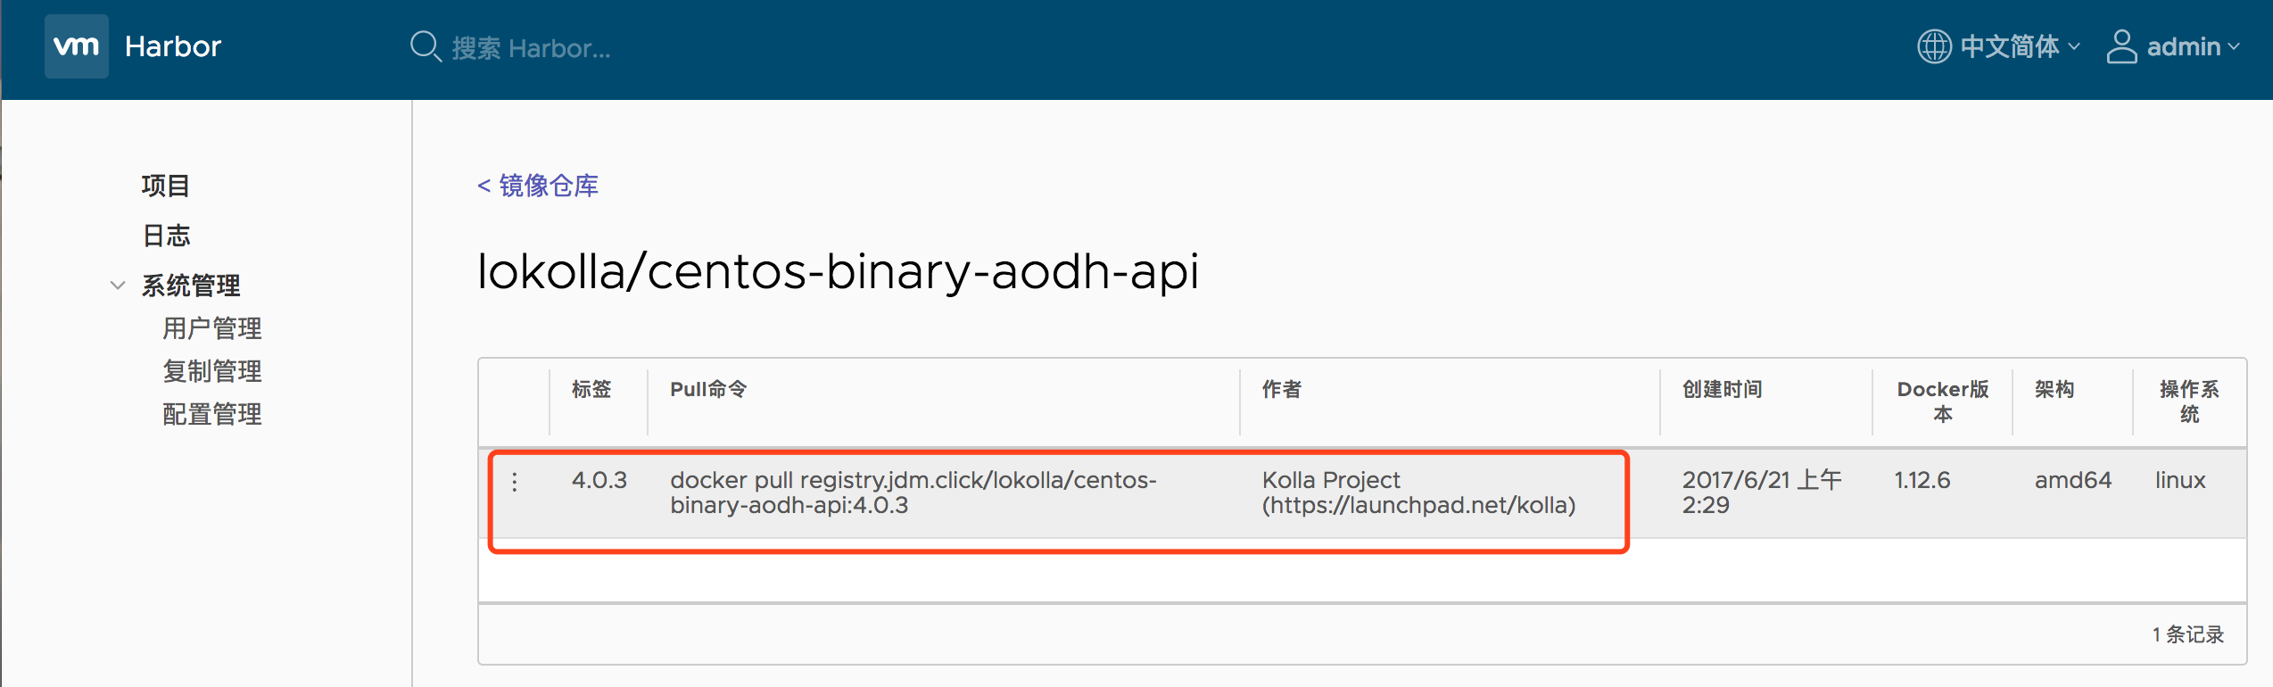The image size is (2273, 687).
Task: Click the globe language icon
Action: (x=1934, y=46)
